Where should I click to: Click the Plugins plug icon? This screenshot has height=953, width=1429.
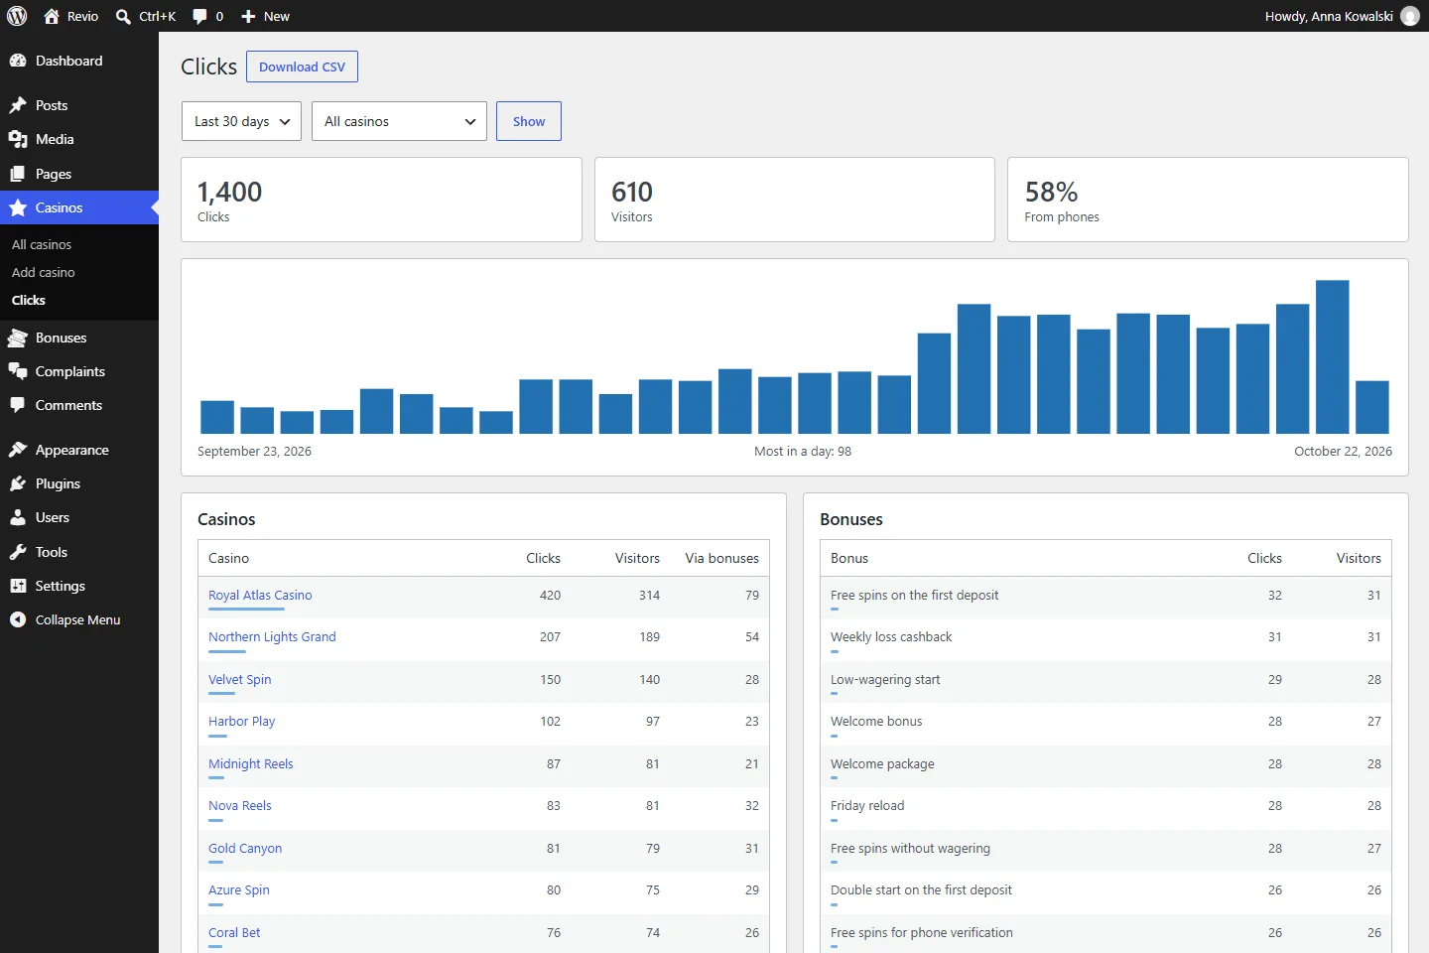click(x=18, y=483)
